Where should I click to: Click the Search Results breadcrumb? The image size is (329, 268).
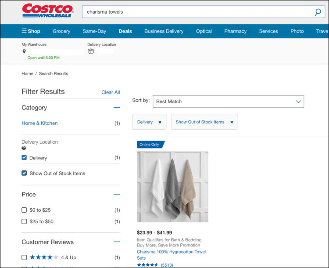click(x=54, y=73)
